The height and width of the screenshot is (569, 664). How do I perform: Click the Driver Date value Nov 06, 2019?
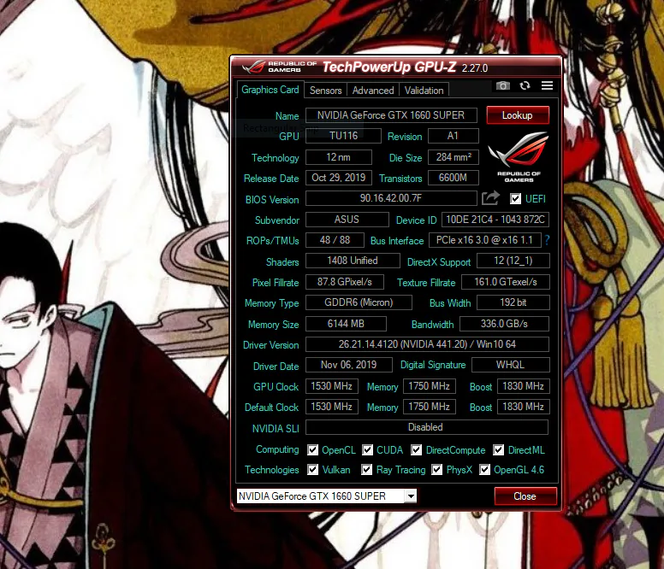[349, 365]
